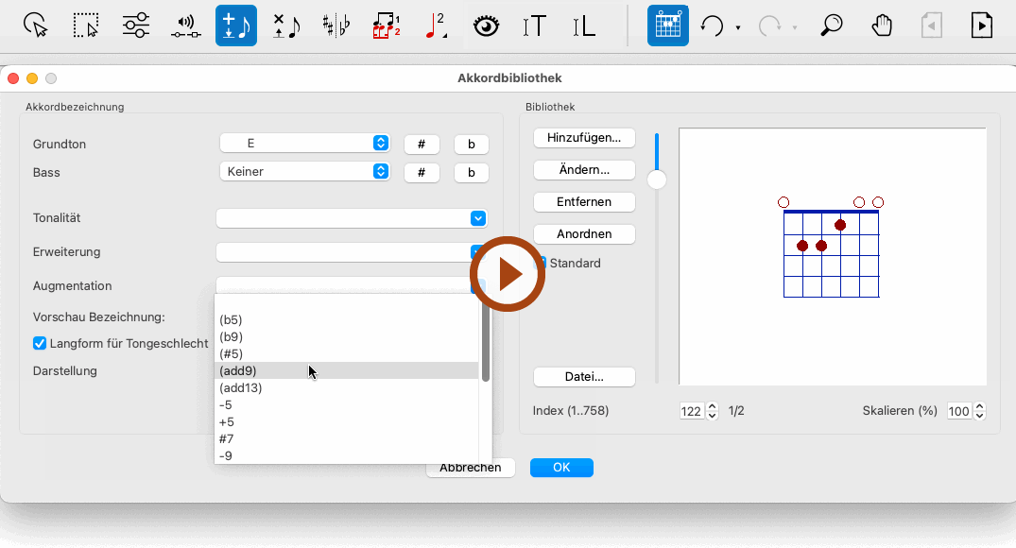Open the chord grid library icon

click(667, 26)
